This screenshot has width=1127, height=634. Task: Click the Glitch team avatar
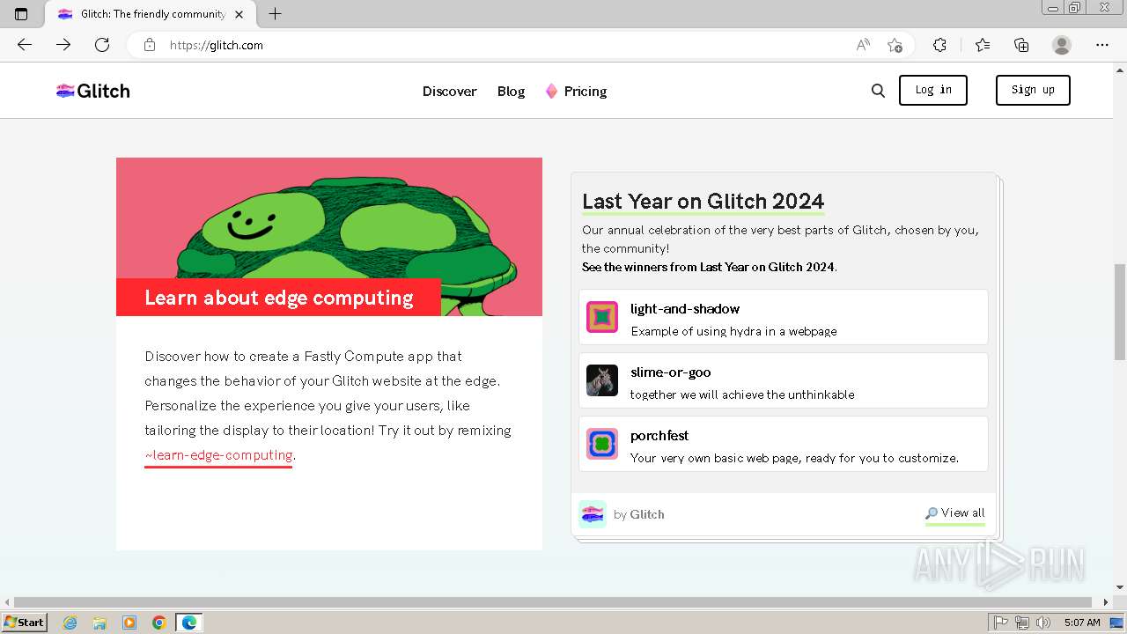coord(593,514)
